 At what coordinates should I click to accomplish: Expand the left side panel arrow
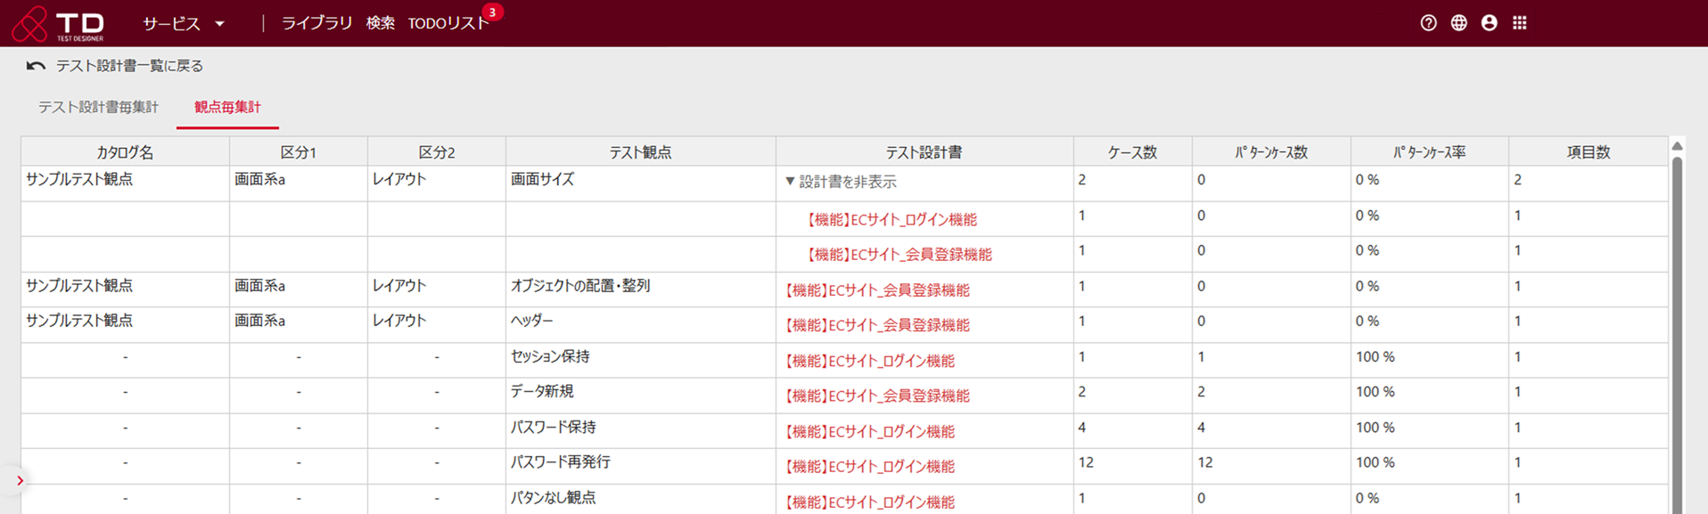pyautogui.click(x=20, y=481)
